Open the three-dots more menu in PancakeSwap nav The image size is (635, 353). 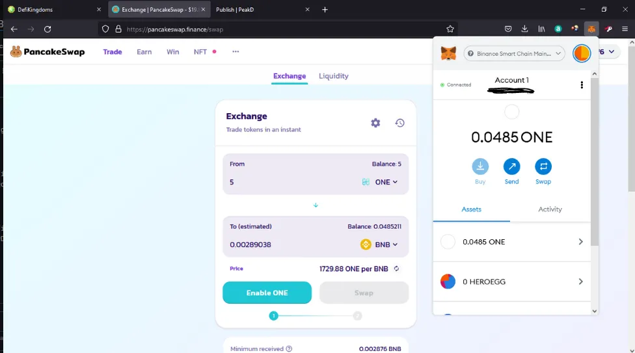click(x=236, y=52)
